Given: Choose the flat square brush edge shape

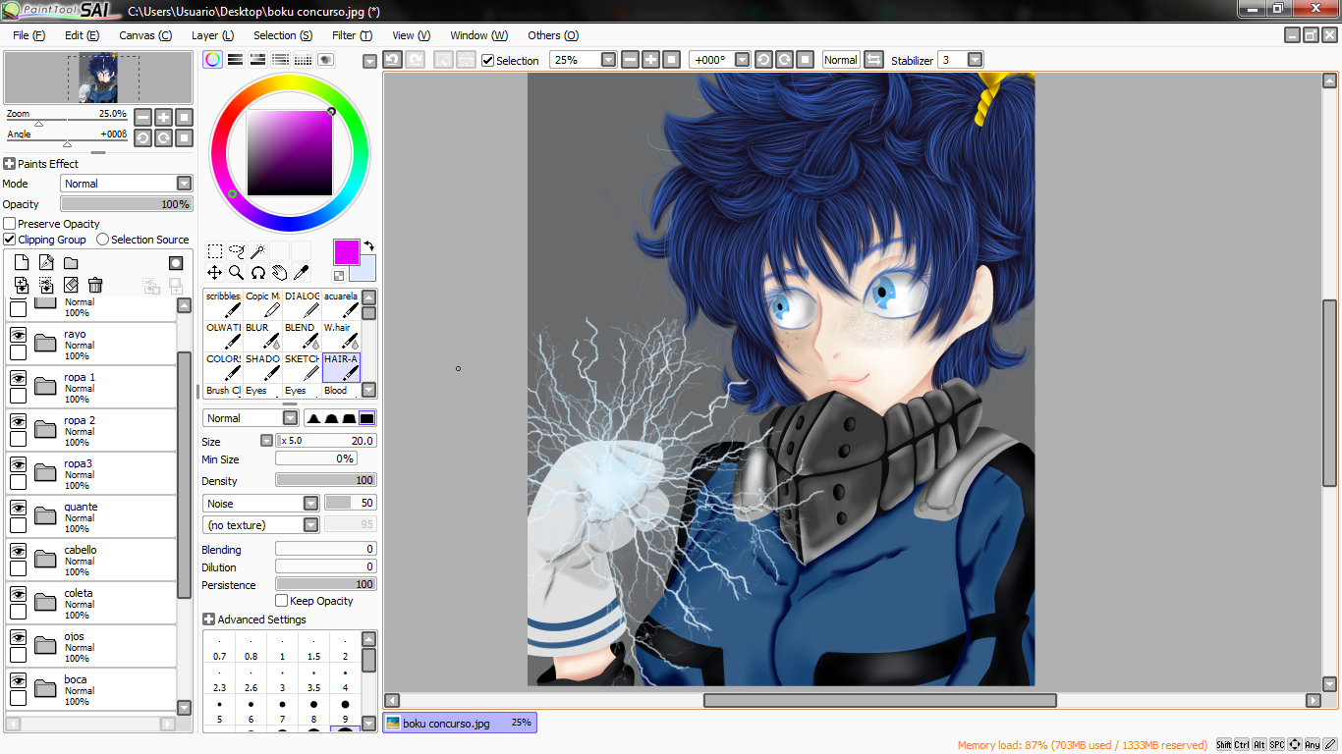Looking at the screenshot, I should click(366, 418).
